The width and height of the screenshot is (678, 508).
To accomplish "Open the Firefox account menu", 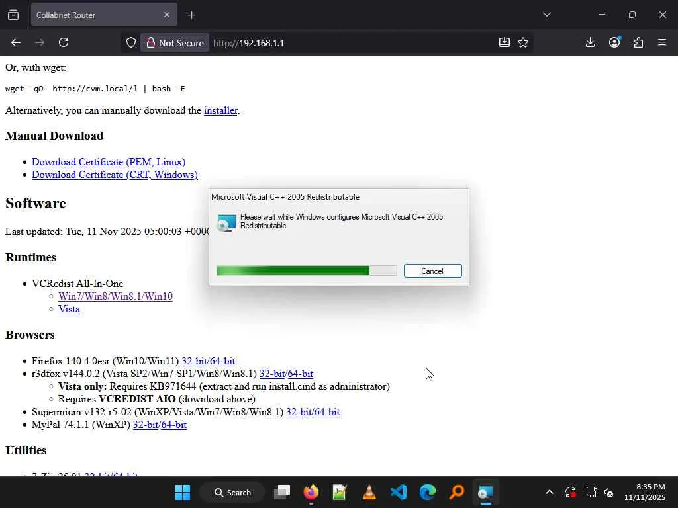I will tap(614, 42).
